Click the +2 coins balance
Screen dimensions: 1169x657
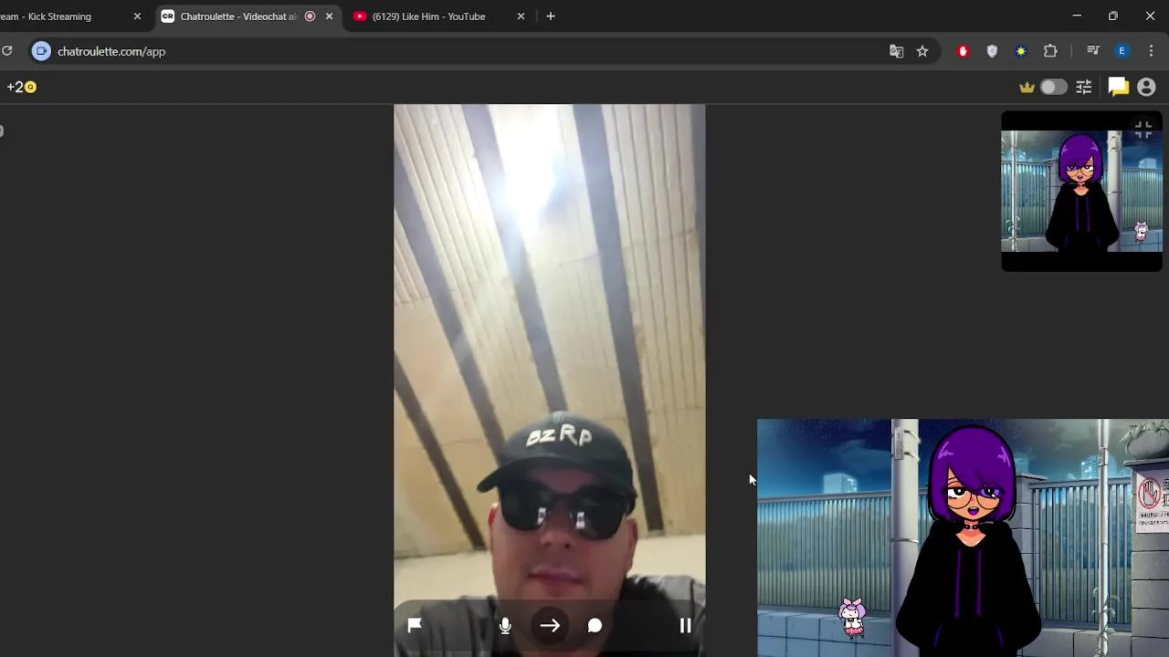tap(21, 87)
